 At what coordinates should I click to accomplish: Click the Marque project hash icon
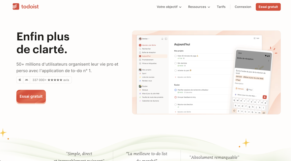tap(140, 90)
